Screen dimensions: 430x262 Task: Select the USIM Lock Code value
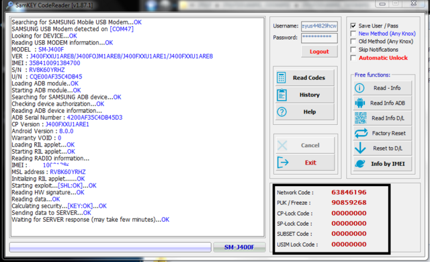click(x=349, y=244)
